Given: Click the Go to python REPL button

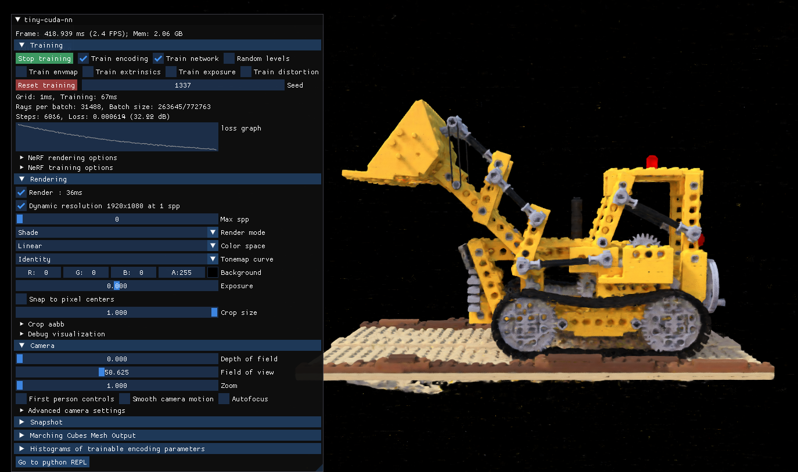Looking at the screenshot, I should pyautogui.click(x=52, y=462).
